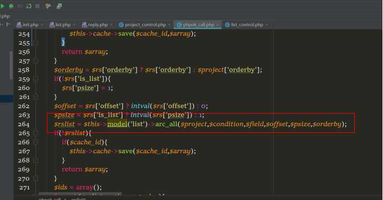
Task: Click the class icon on phpok_call.php tab
Action: pyautogui.click(x=179, y=25)
